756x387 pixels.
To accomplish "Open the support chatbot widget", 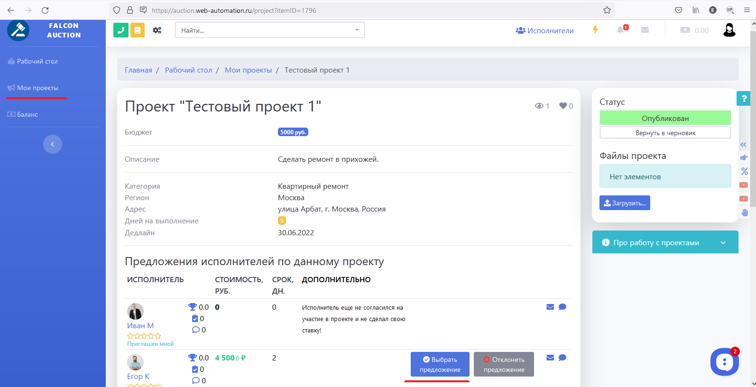I will 724,362.
